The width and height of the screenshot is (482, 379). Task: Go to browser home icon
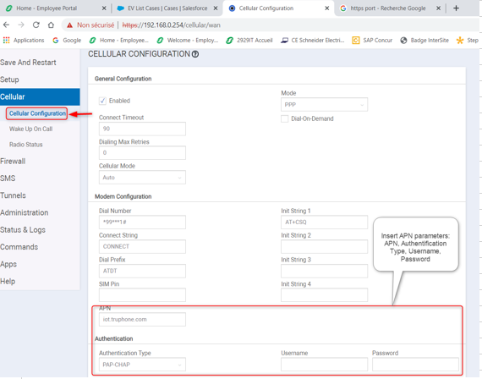pos(51,25)
